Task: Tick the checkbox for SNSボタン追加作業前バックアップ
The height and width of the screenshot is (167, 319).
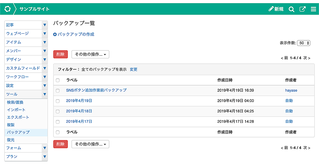Action: tap(58, 91)
